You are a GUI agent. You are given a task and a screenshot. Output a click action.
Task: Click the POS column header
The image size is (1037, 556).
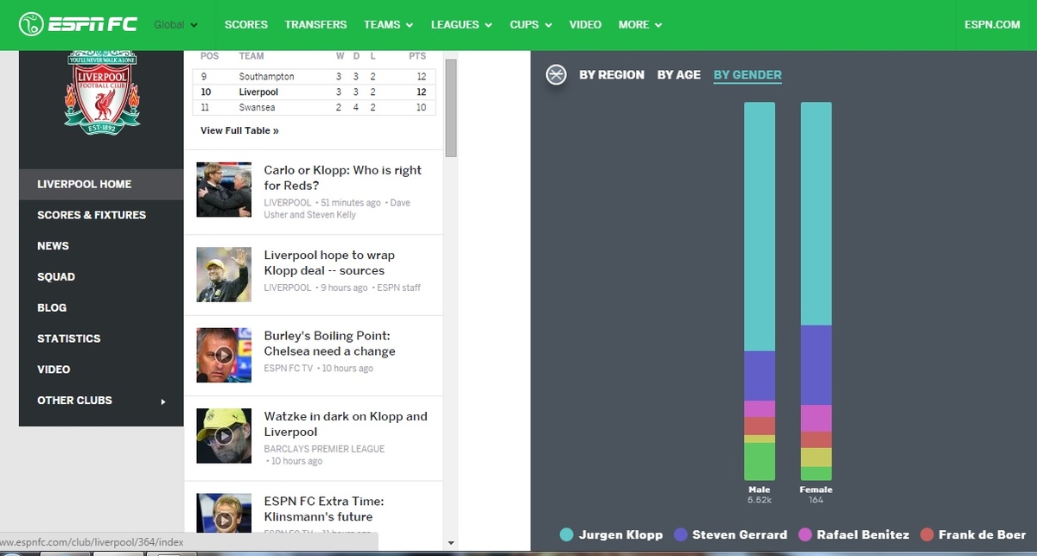(209, 56)
